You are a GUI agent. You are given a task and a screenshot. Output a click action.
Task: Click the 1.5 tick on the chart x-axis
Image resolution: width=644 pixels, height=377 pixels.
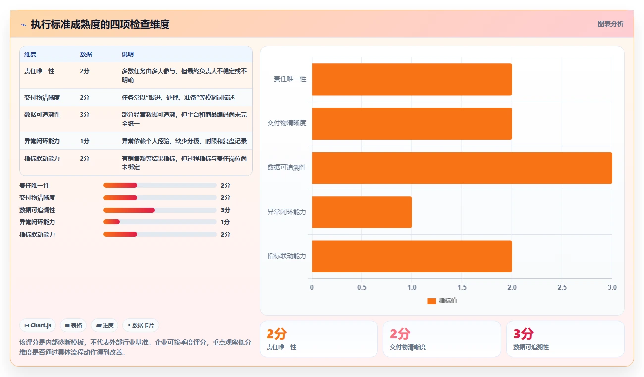462,287
